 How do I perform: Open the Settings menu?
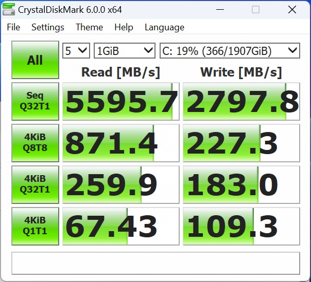(48, 27)
